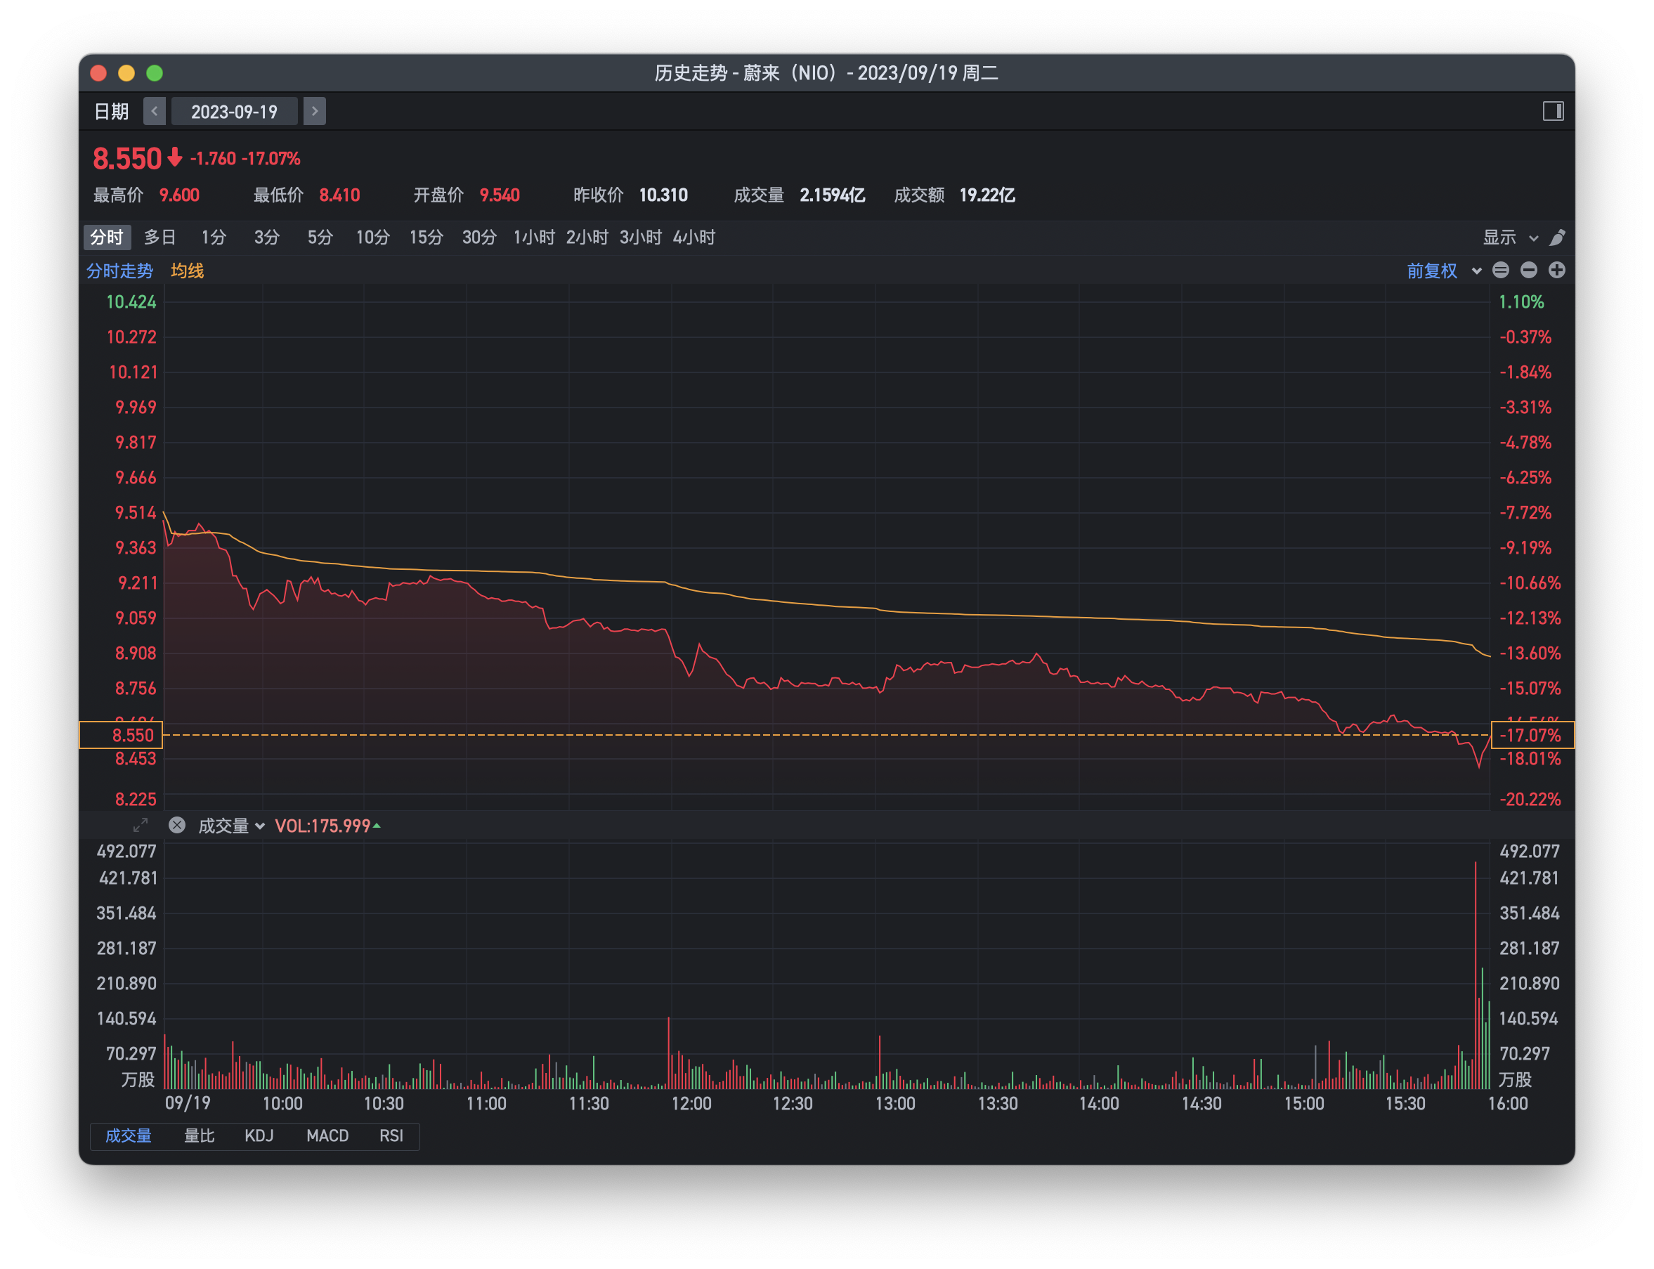Image resolution: width=1654 pixels, height=1269 pixels.
Task: Switch to 2小时 interval
Action: coord(587,237)
